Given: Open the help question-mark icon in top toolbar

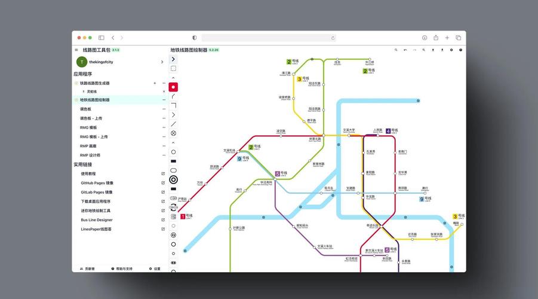Looking at the screenshot, I should coord(461,50).
